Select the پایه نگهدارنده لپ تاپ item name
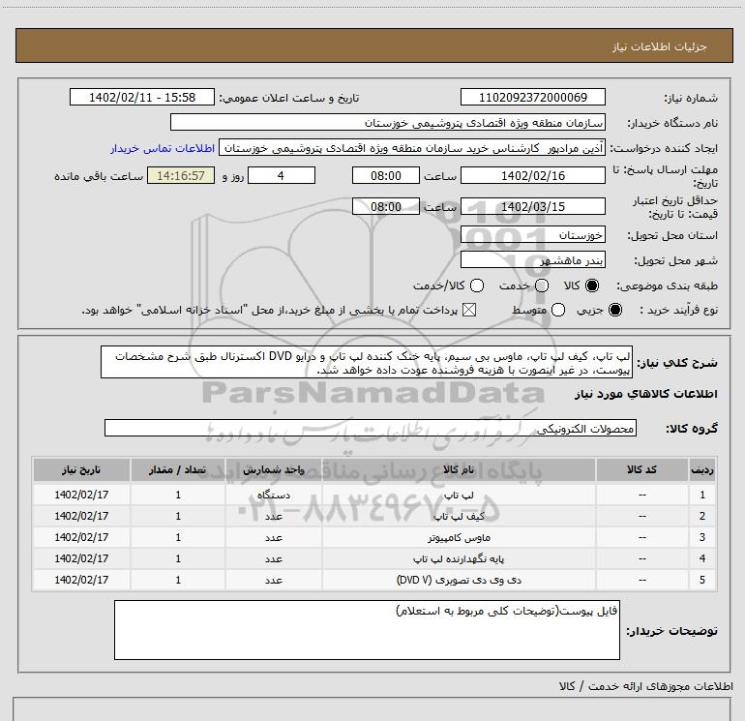This screenshot has height=721, width=745. pos(459,559)
